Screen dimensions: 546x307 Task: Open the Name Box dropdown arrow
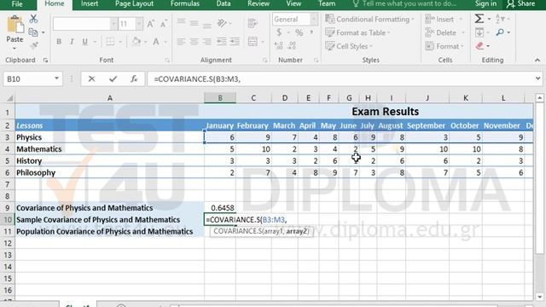pos(56,78)
